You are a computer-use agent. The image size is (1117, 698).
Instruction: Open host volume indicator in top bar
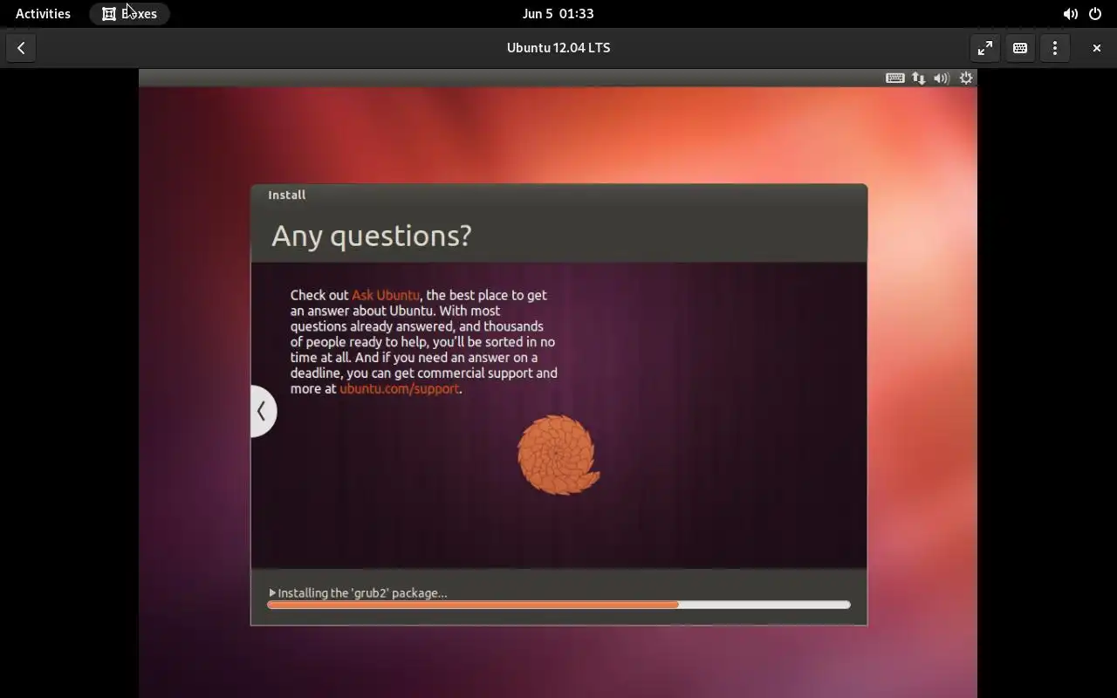(x=1070, y=14)
